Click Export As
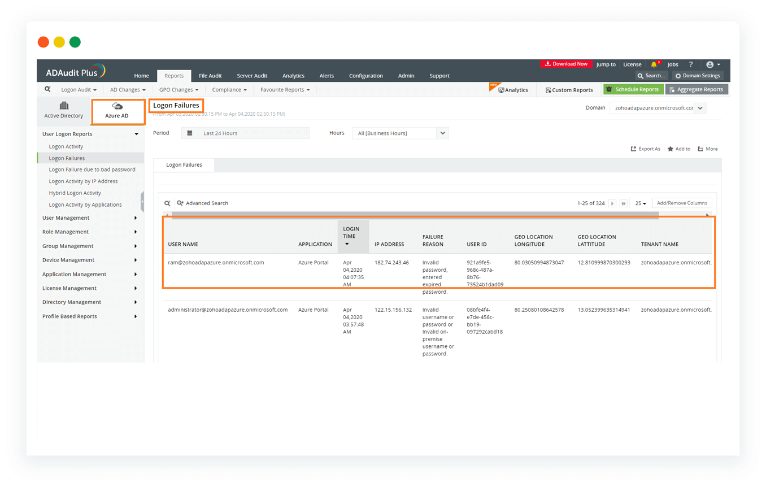 (x=646, y=149)
